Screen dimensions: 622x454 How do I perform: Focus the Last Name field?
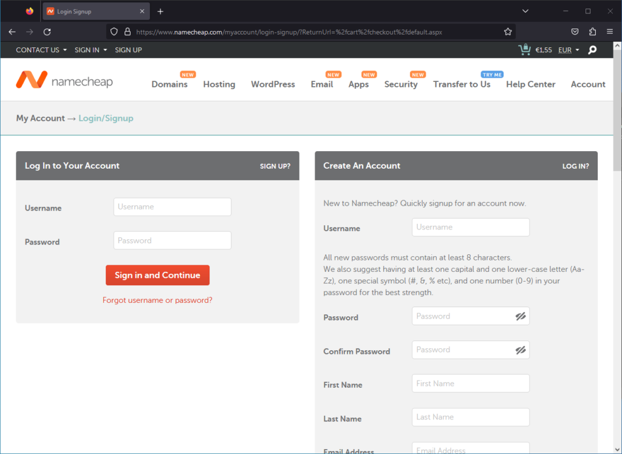click(x=471, y=417)
